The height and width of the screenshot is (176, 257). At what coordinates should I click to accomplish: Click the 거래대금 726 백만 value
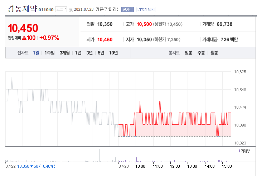coord(229,39)
